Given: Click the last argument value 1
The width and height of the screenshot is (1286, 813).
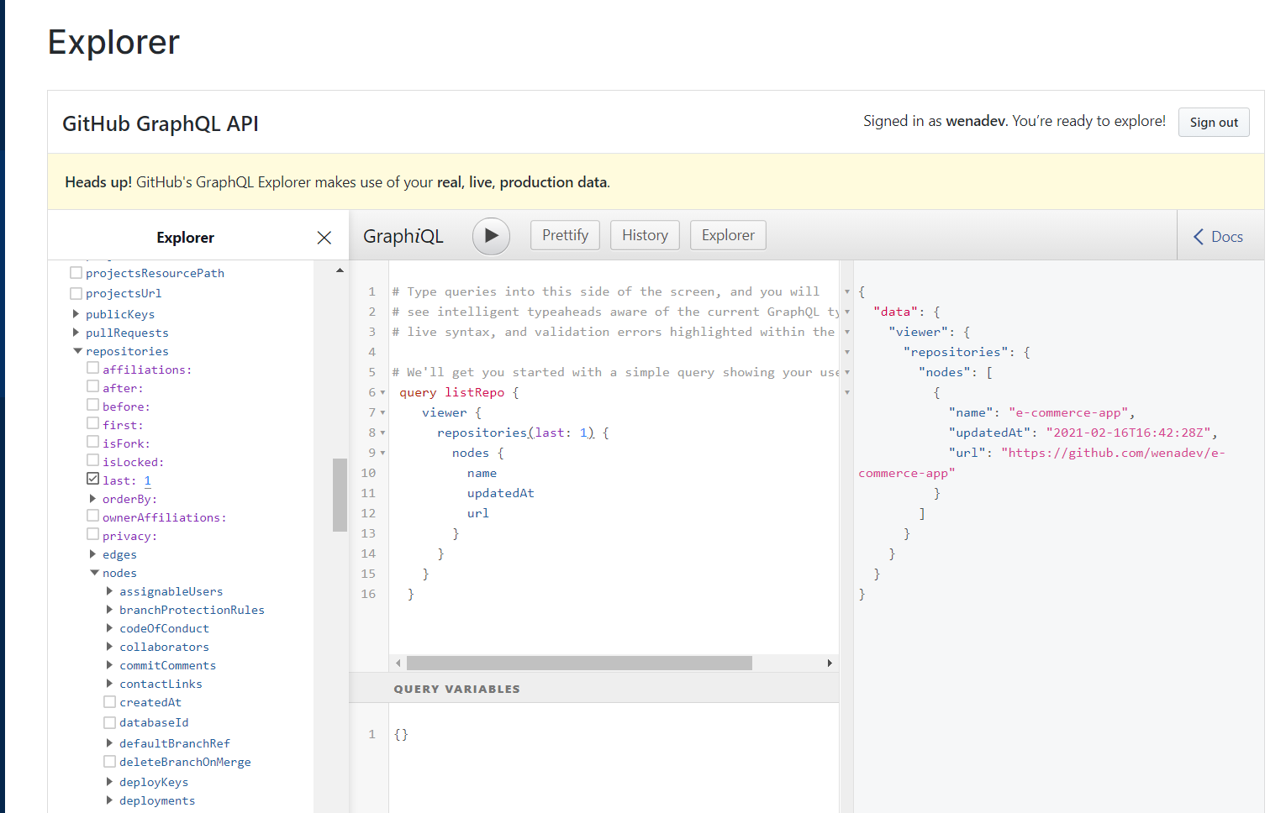Looking at the screenshot, I should [x=148, y=480].
